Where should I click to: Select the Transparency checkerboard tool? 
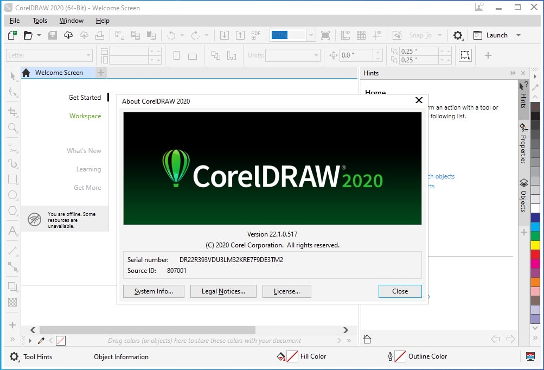point(12,302)
